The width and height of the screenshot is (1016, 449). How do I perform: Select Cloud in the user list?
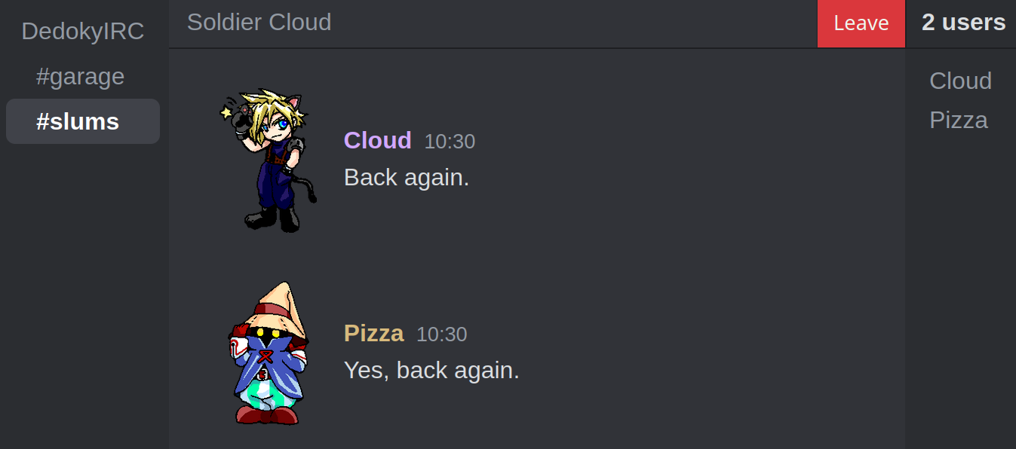[x=960, y=81]
